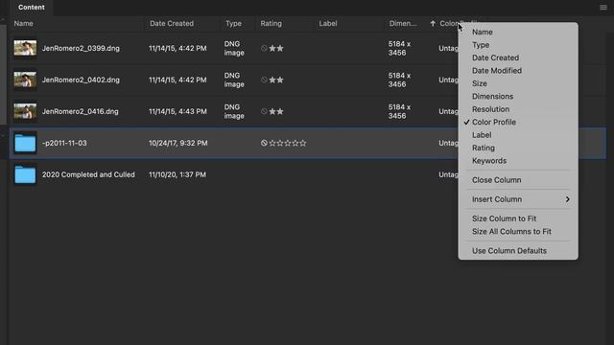
Task: Sort by the Label column header
Action: (x=328, y=23)
